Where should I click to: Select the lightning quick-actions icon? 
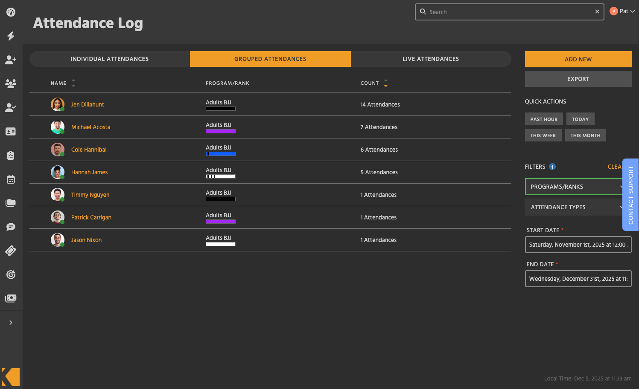pyautogui.click(x=11, y=36)
